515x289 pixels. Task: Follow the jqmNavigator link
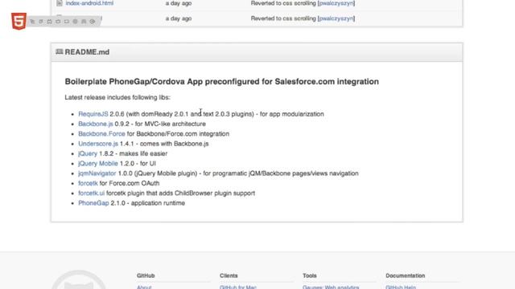pos(97,173)
